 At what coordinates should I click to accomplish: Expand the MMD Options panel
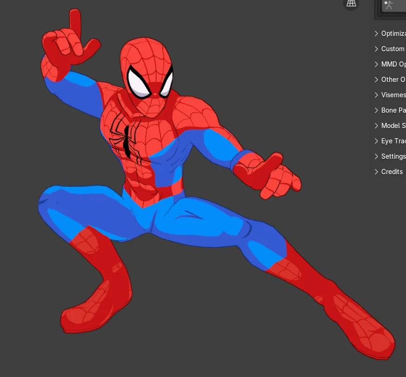coord(376,64)
